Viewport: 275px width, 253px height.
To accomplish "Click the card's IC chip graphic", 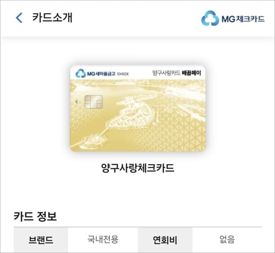I will (x=93, y=102).
